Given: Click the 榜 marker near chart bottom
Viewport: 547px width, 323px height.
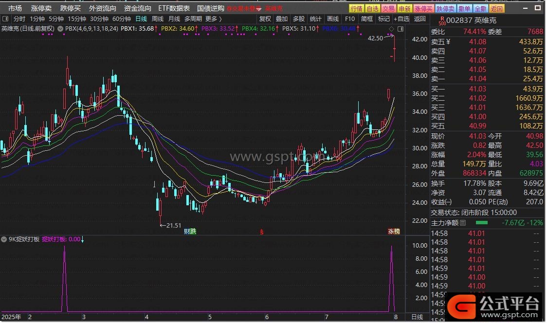Looking at the screenshot, I should tap(397, 231).
